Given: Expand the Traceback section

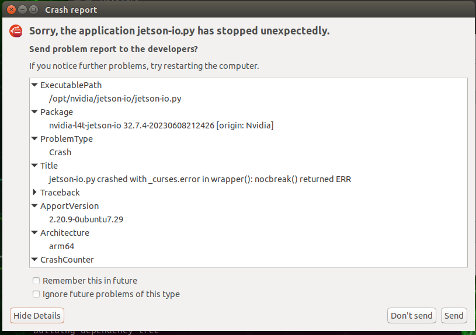Looking at the screenshot, I should tap(34, 193).
